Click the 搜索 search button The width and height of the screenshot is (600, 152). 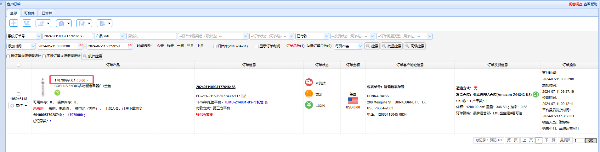pyautogui.click(x=372, y=46)
